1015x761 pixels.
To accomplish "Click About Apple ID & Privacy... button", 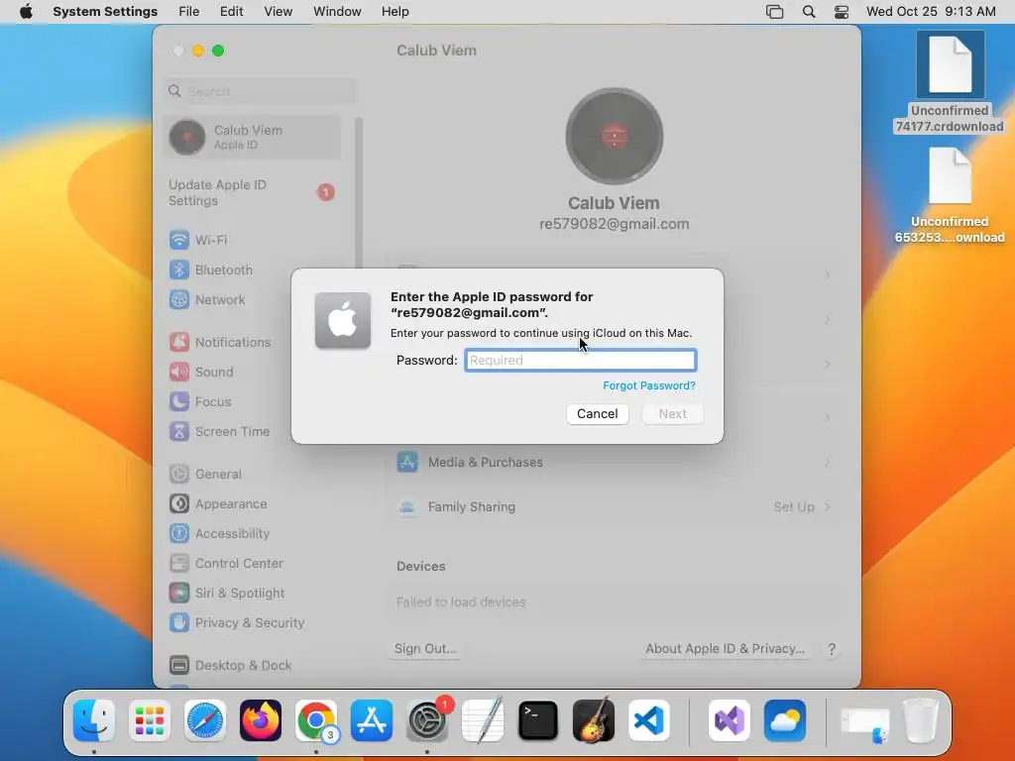I will point(725,648).
